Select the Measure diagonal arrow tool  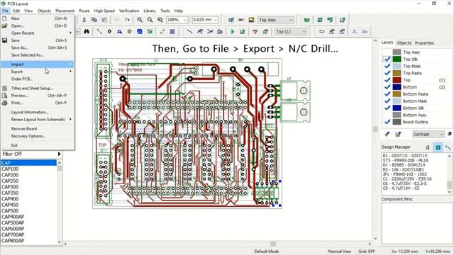(162, 31)
